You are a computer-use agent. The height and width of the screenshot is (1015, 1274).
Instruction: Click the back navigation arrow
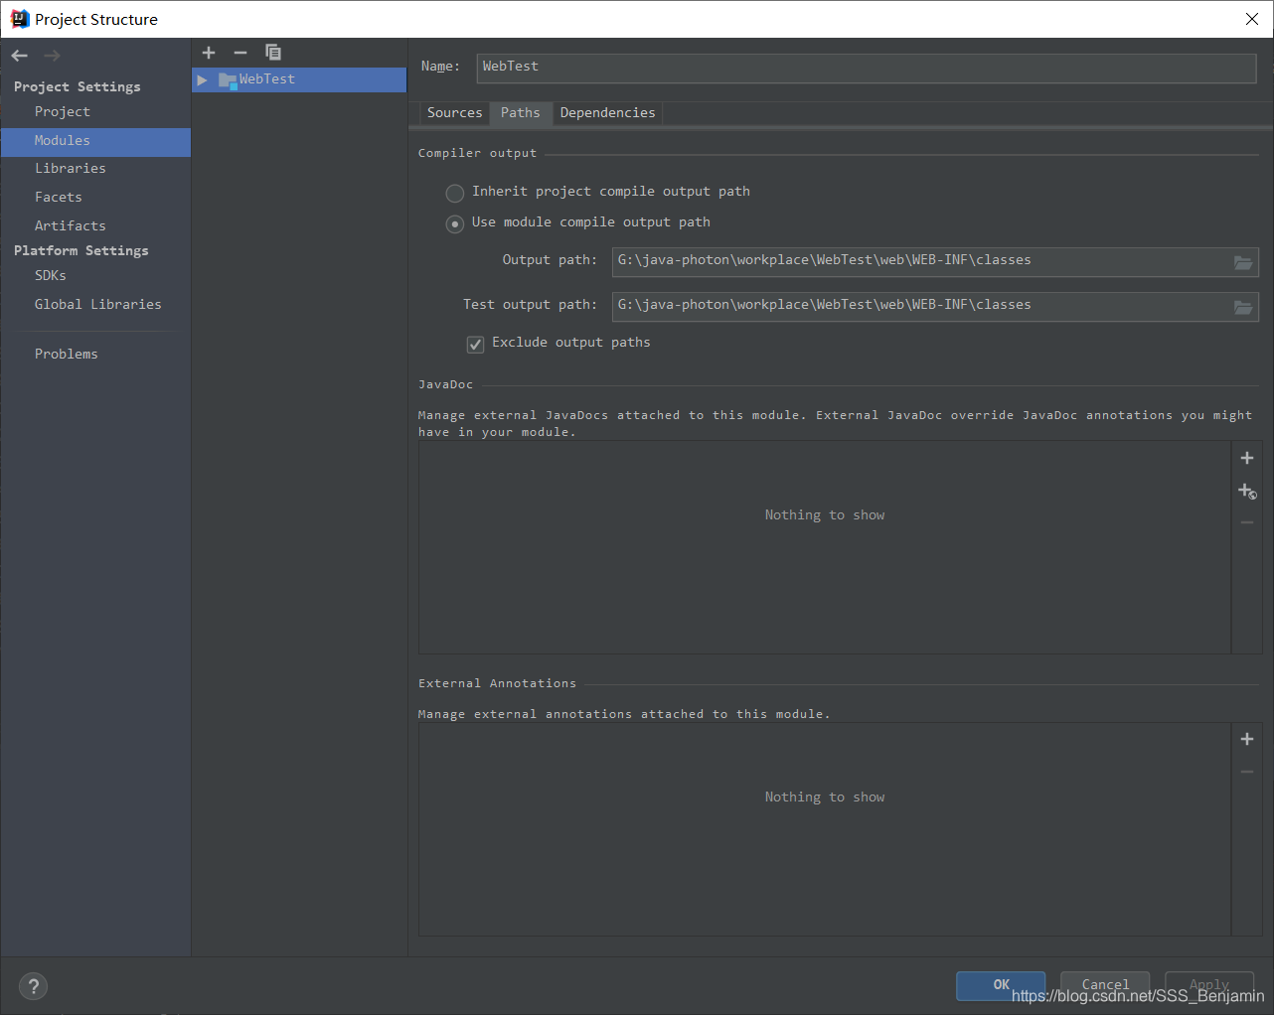[20, 56]
